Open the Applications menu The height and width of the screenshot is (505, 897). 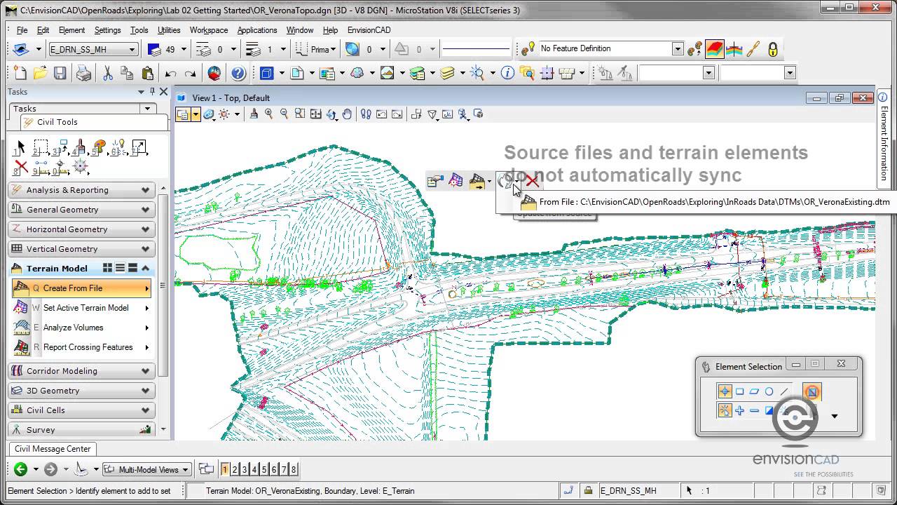[x=257, y=30]
